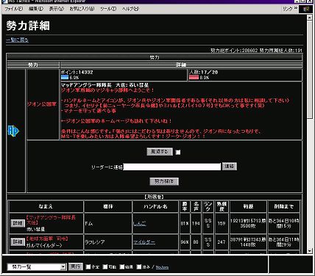Toggle the 可能 checkbox in bottom bar
This screenshot has height=276, width=315.
tap(105, 266)
